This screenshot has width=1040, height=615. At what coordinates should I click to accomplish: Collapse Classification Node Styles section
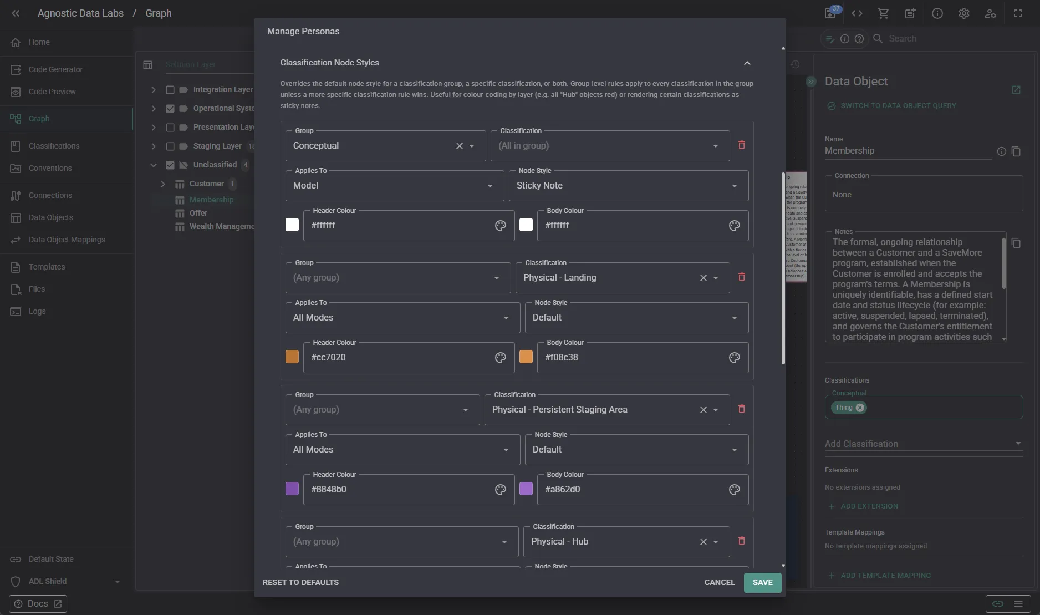(747, 63)
